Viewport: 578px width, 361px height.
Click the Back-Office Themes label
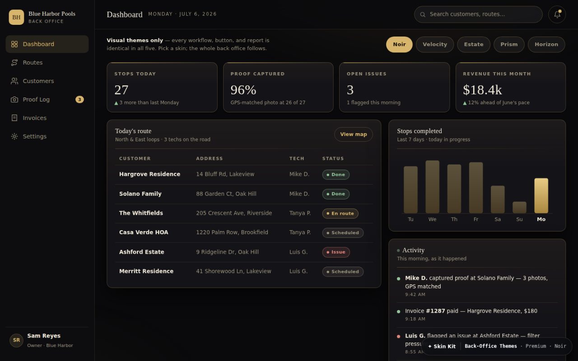(491, 346)
